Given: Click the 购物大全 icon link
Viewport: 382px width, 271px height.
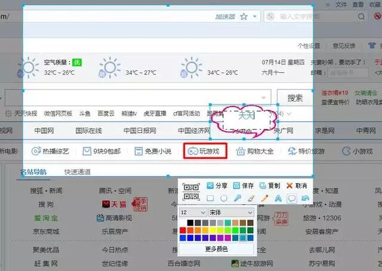Looking at the screenshot, I should point(255,152).
